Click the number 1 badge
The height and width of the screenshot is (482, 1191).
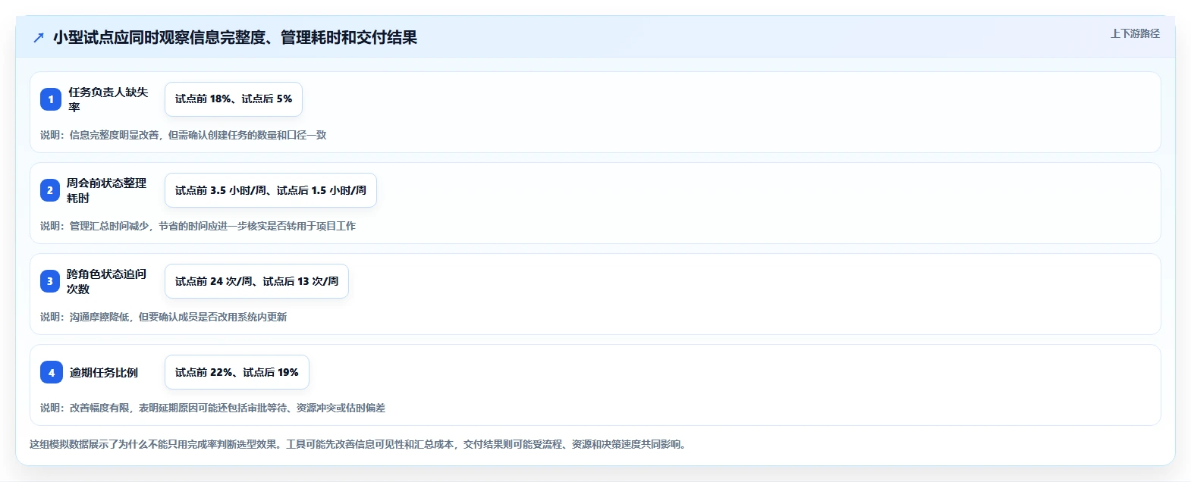pyautogui.click(x=51, y=99)
